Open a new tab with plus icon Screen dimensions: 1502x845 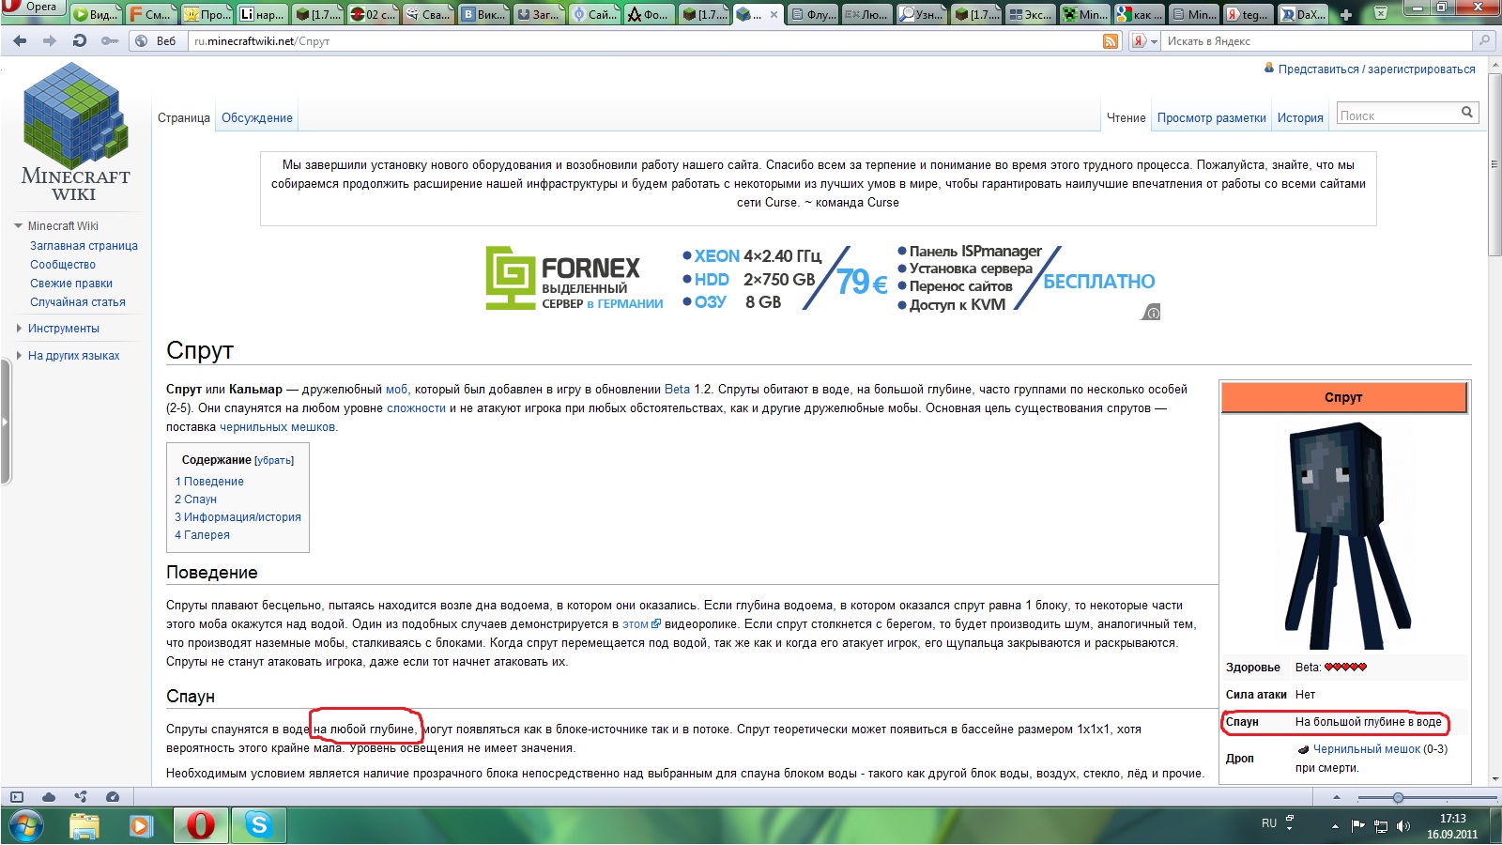[x=1345, y=14]
